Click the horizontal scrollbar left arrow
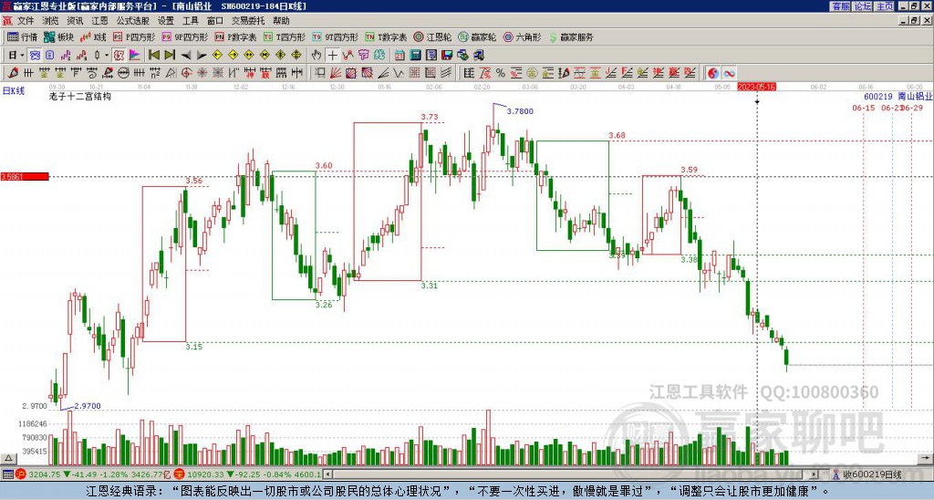934x500 pixels. [327, 474]
